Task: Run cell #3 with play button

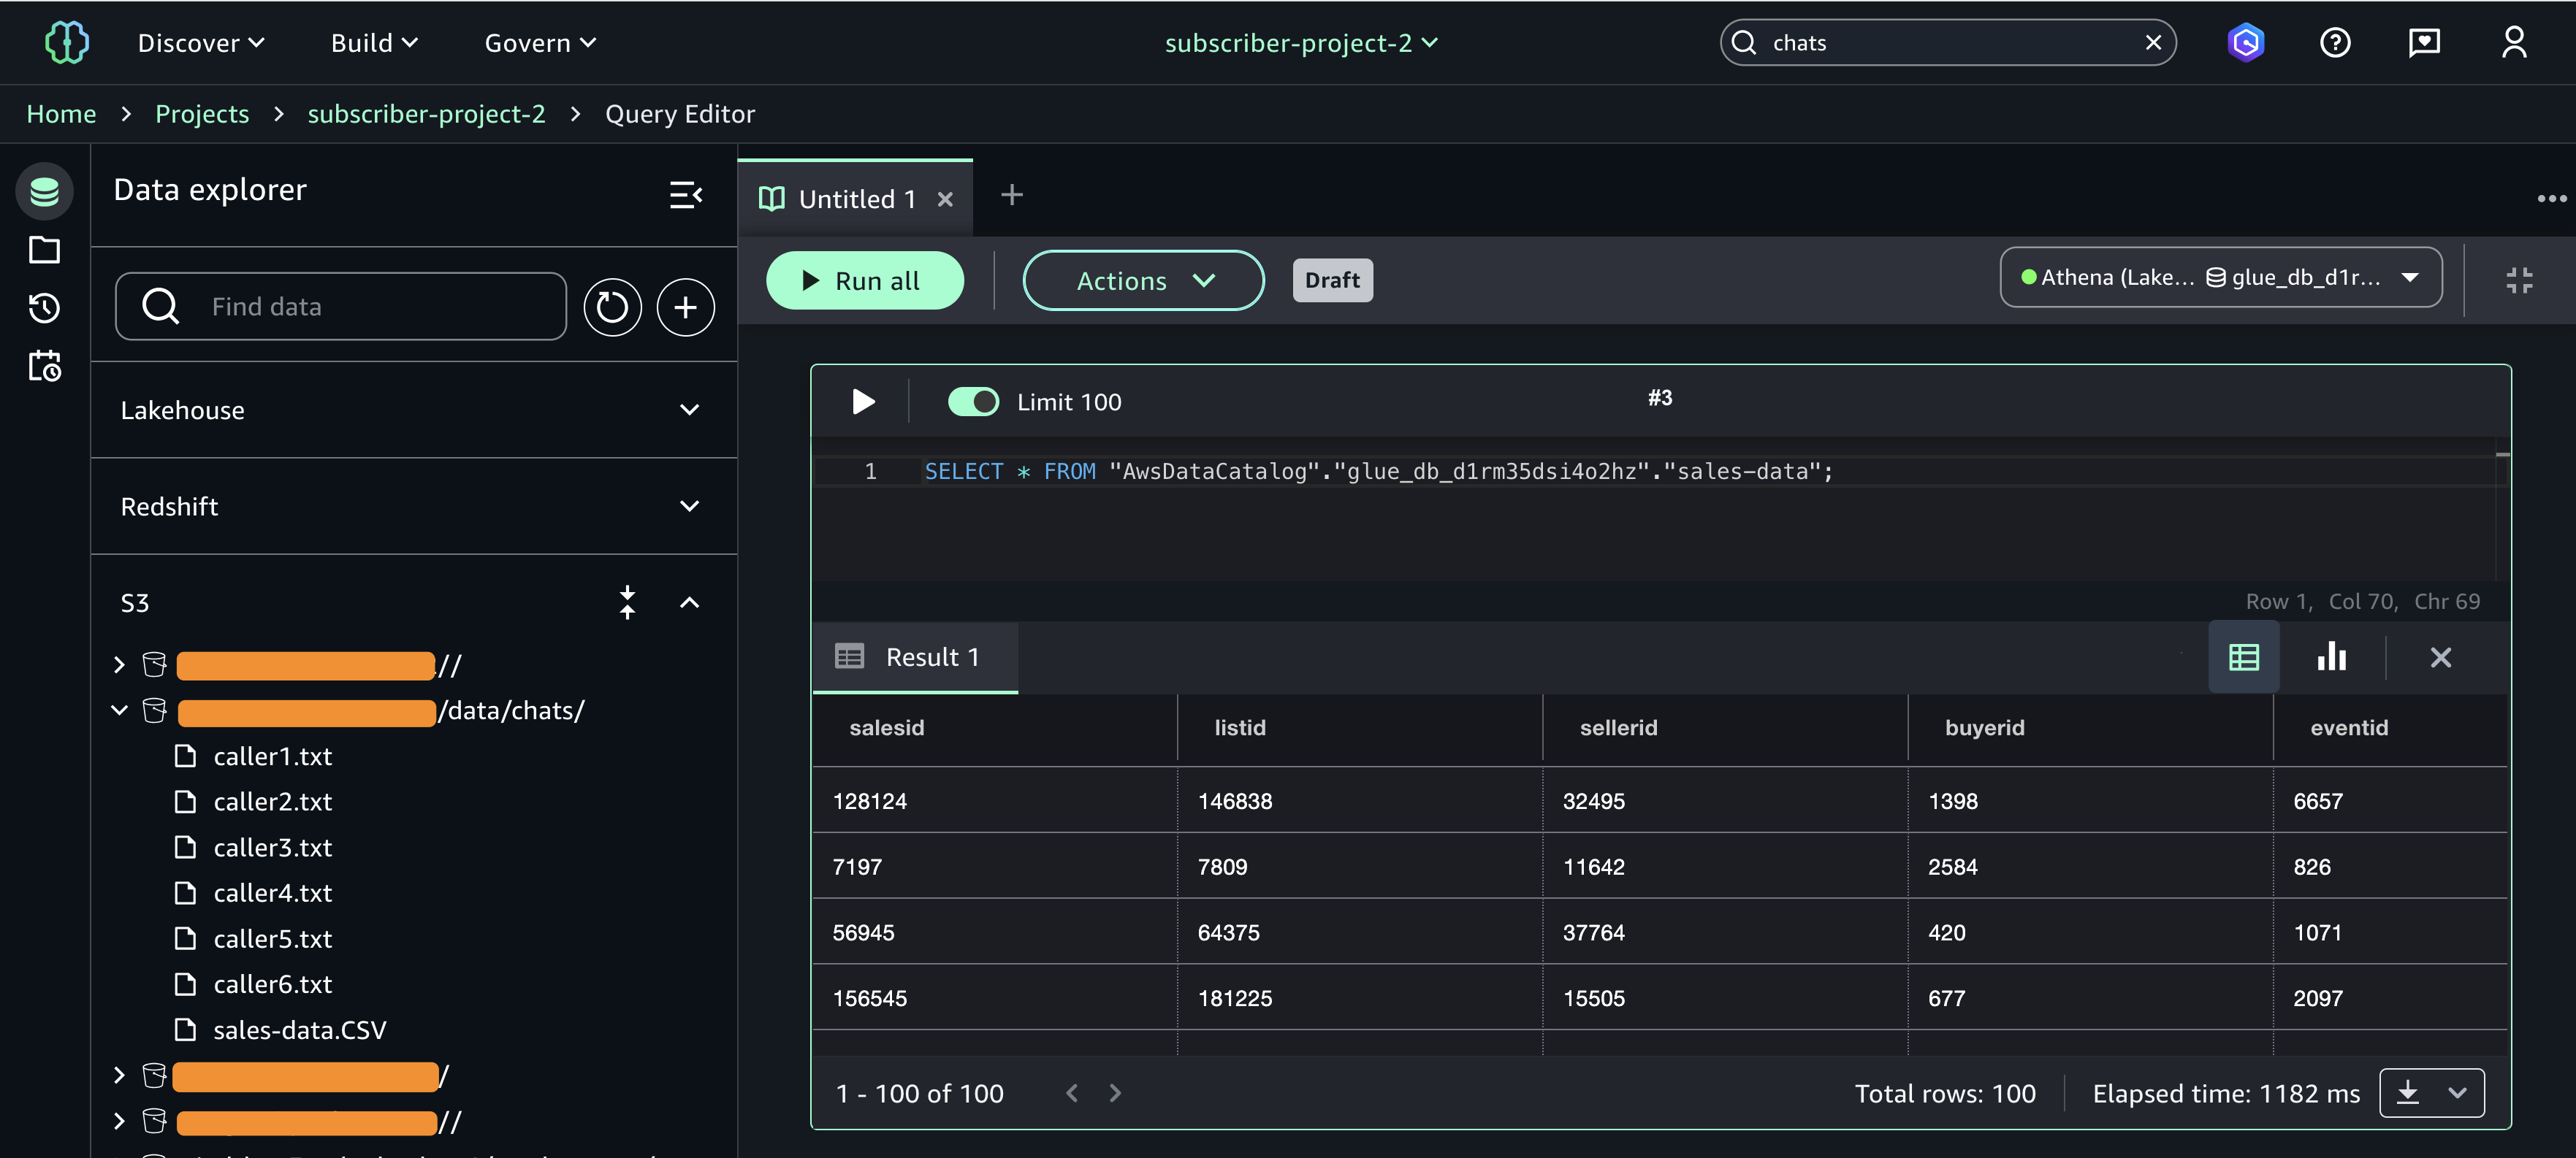Action: [x=863, y=402]
